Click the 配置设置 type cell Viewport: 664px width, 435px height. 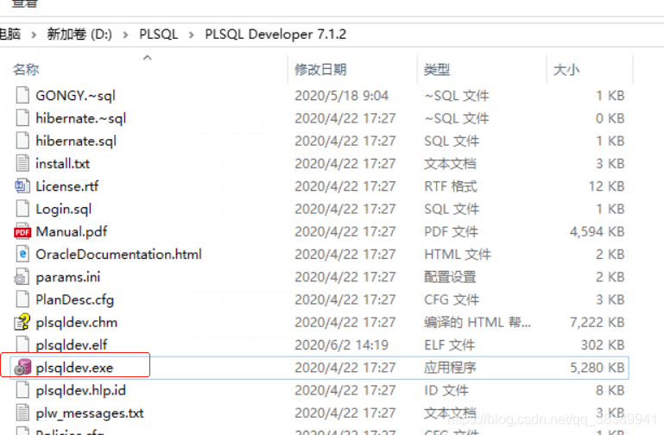[x=450, y=277]
